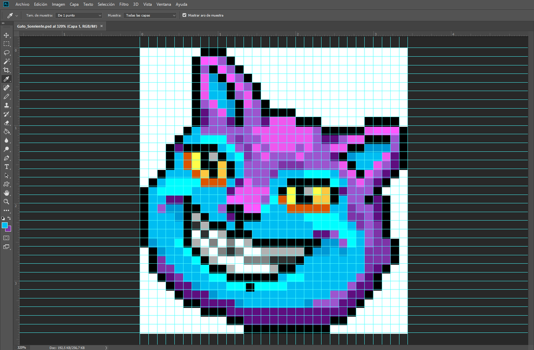
Task: Click the Tam. de muestra label
Action: click(x=39, y=15)
